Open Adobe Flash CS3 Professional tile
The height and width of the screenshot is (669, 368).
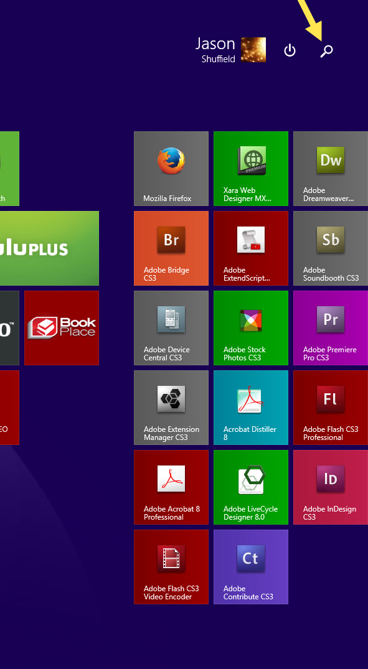[x=331, y=408]
